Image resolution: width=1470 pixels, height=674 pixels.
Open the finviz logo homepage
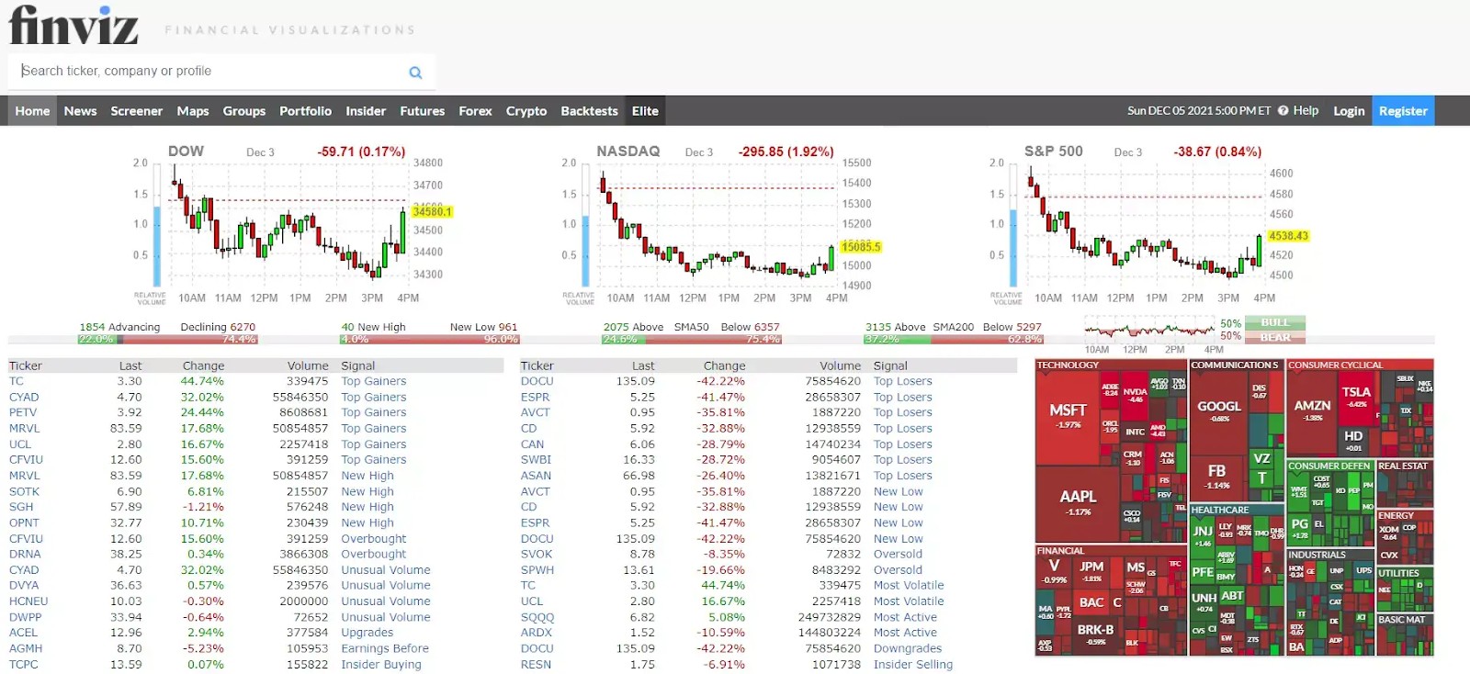[x=73, y=25]
